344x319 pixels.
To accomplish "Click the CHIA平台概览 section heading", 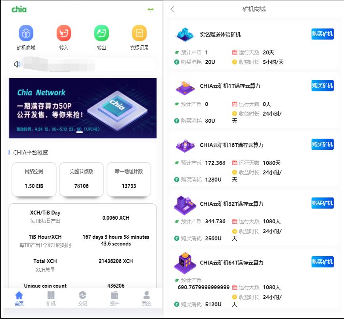I will pos(31,153).
